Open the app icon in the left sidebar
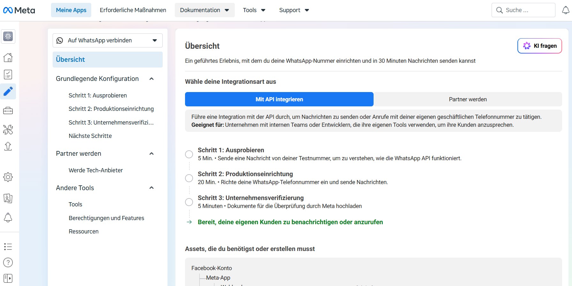Viewport: 572px width, 286px height. (x=8, y=36)
